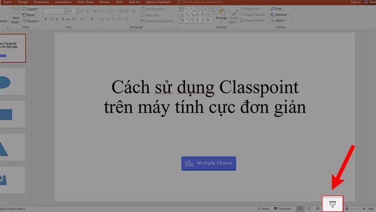Image resolution: width=376 pixels, height=212 pixels.
Task: Select the blue rectangle slide thumbnail
Action: pyautogui.click(x=12, y=114)
